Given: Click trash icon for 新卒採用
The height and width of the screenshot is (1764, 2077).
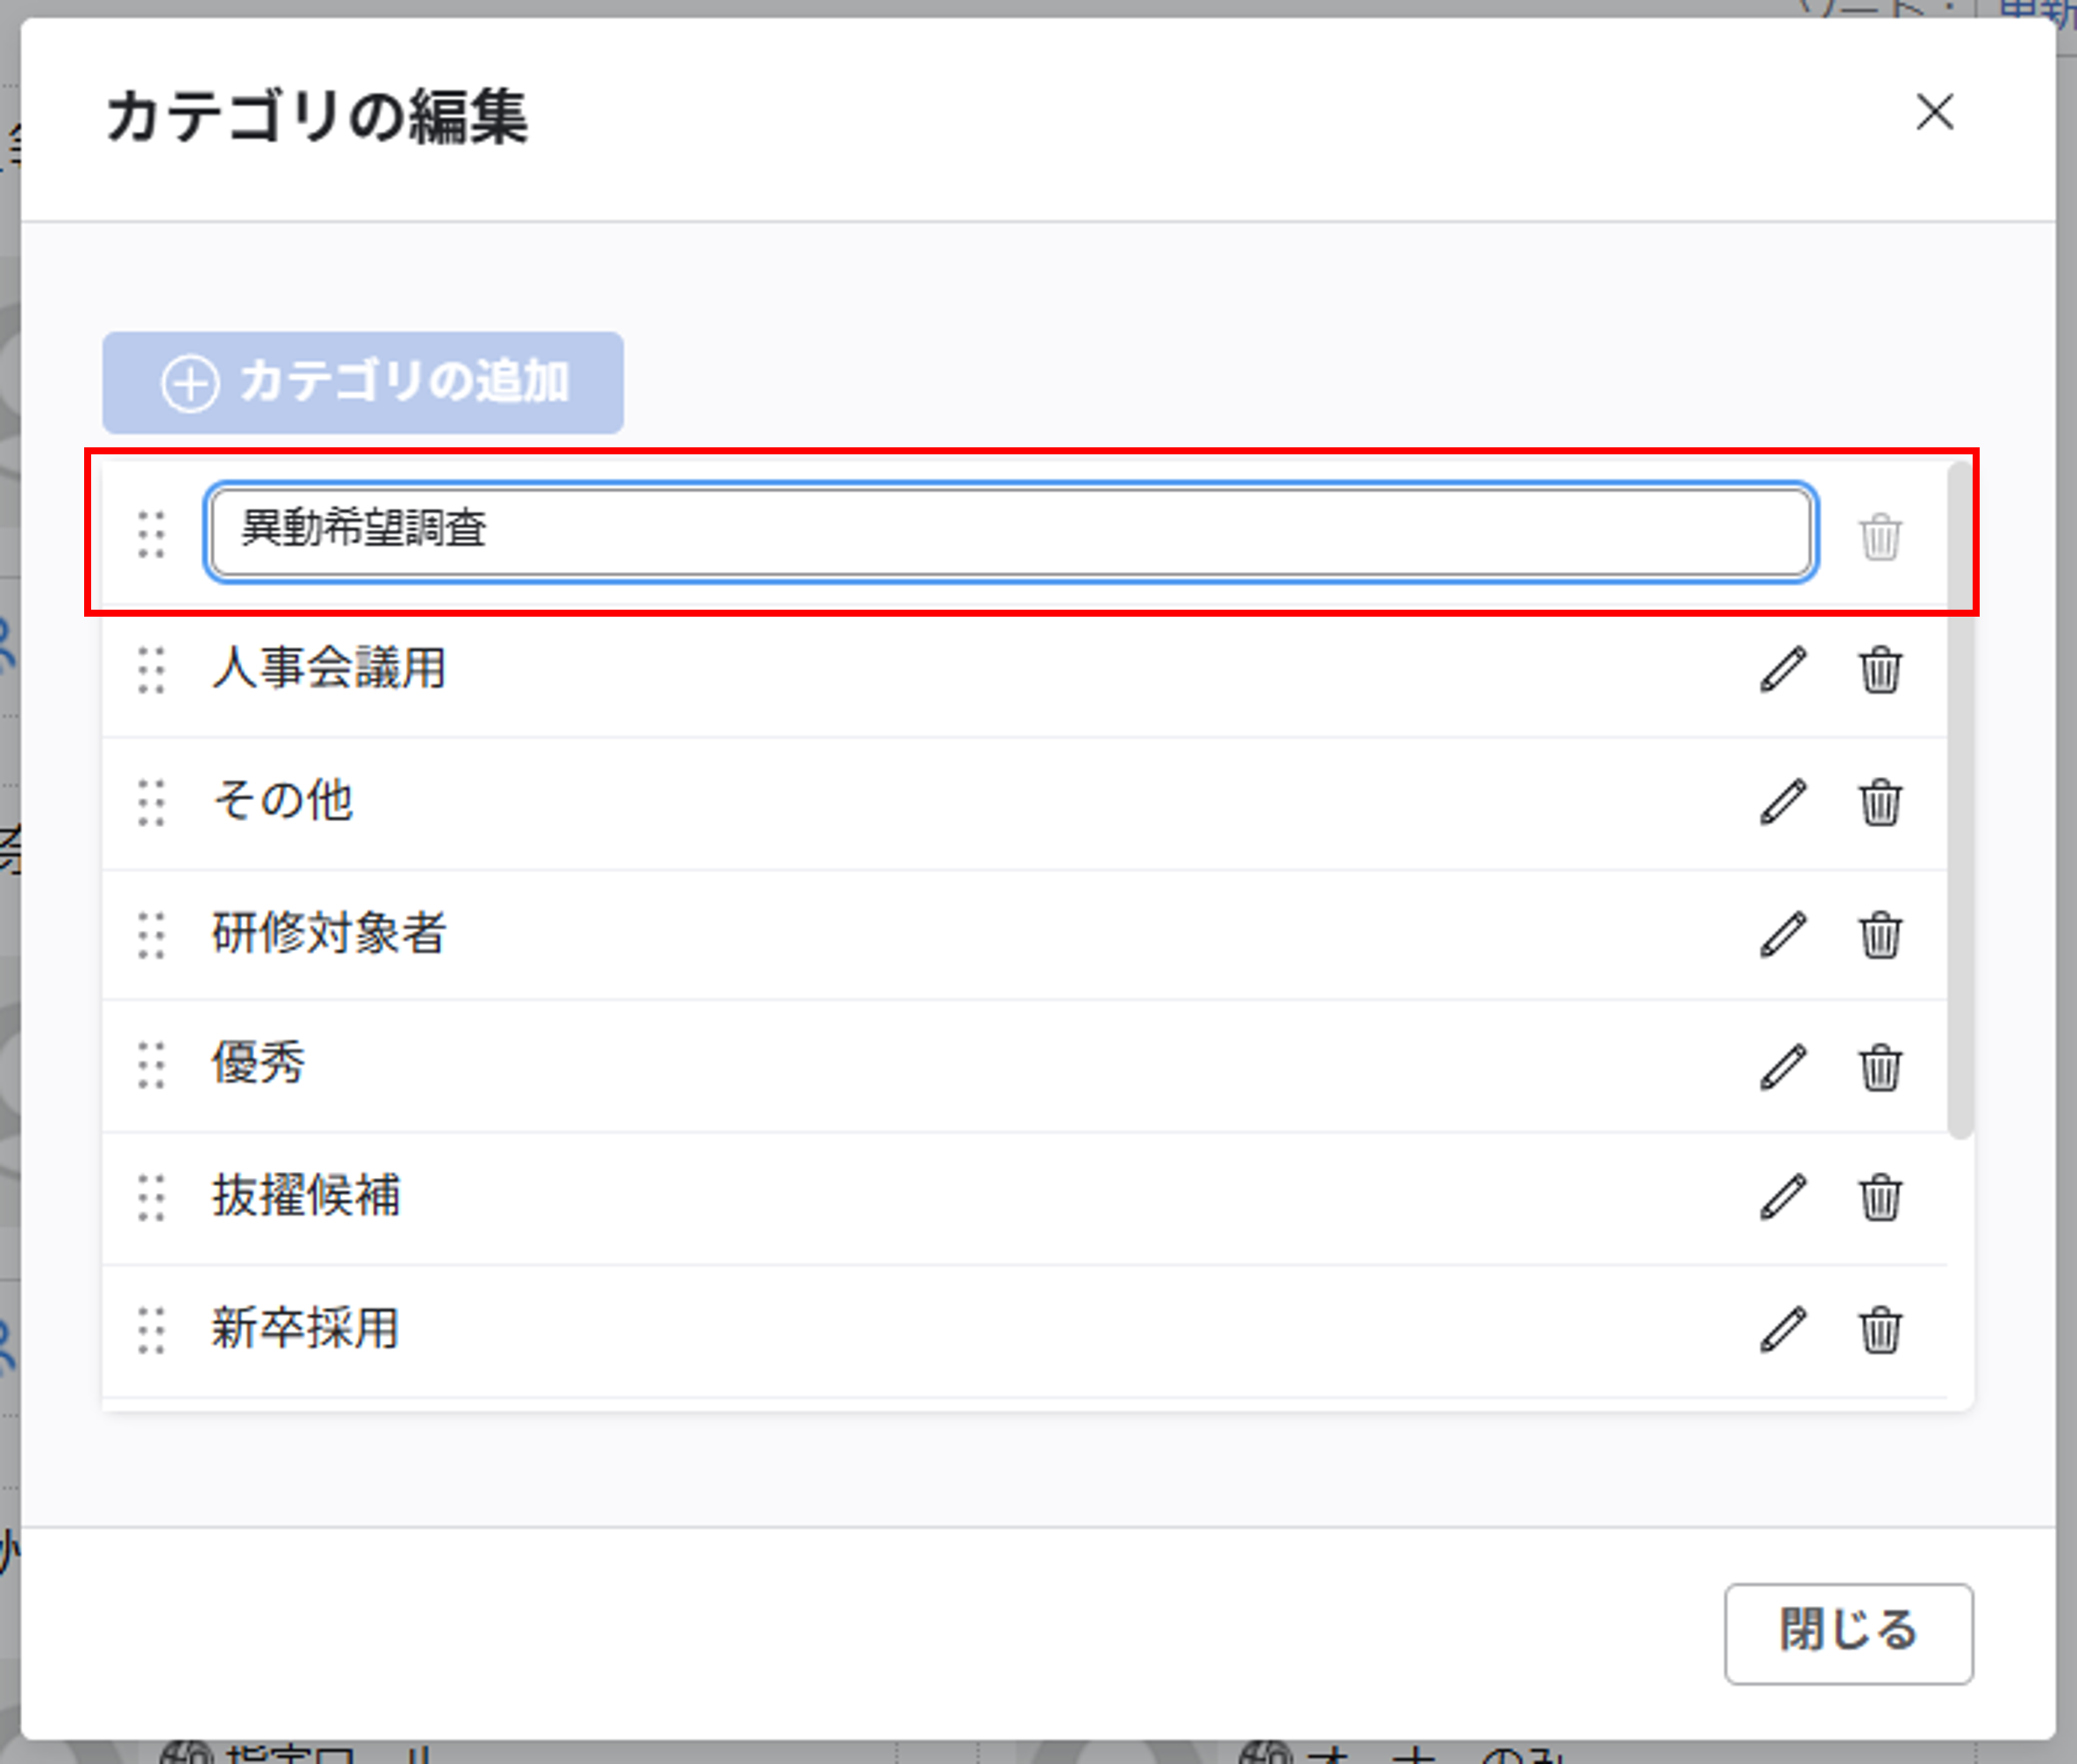Looking at the screenshot, I should (x=1880, y=1330).
